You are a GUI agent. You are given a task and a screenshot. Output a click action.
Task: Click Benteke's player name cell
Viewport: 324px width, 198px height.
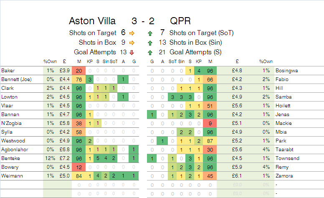pos(21,158)
